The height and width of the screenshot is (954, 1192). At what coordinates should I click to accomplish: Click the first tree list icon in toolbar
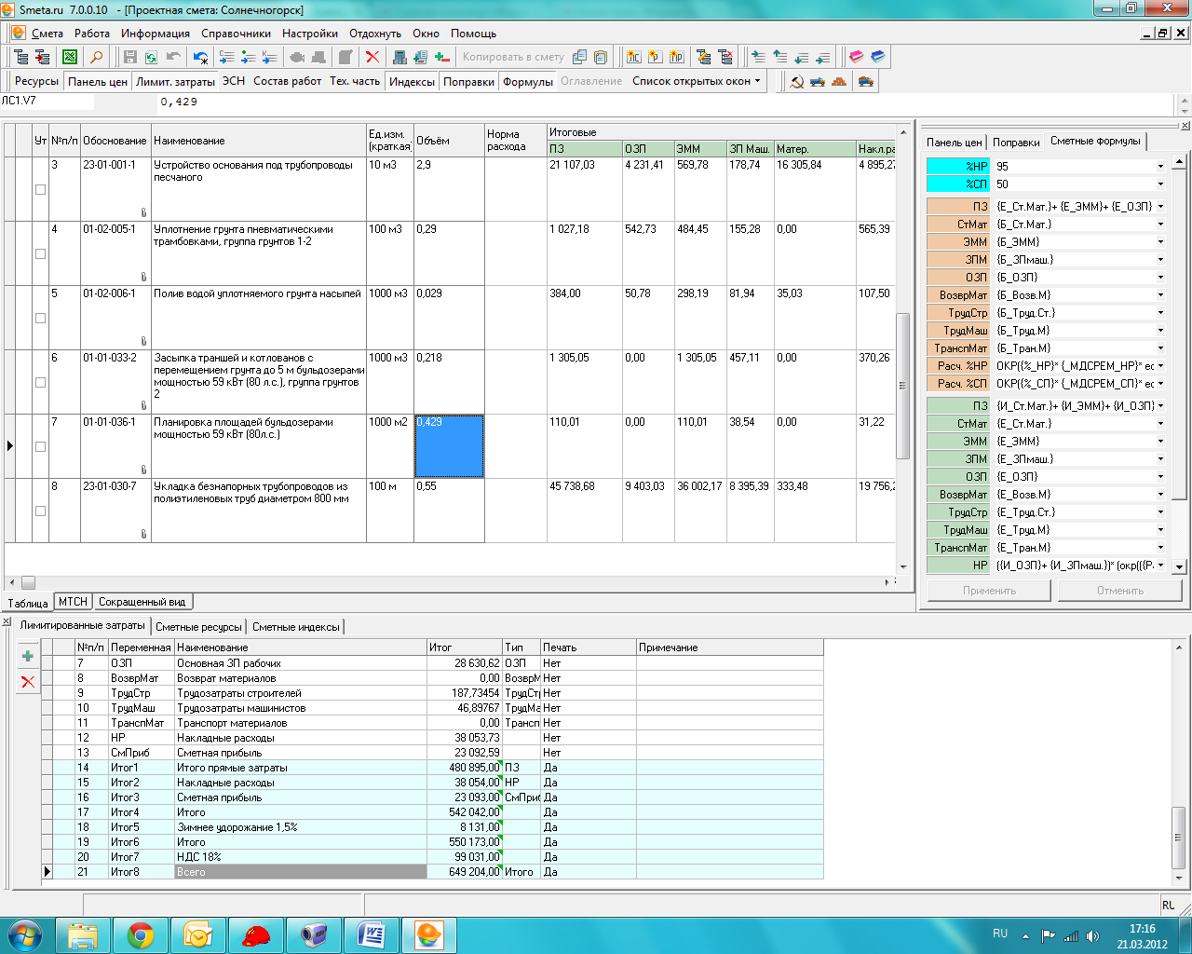[20, 57]
